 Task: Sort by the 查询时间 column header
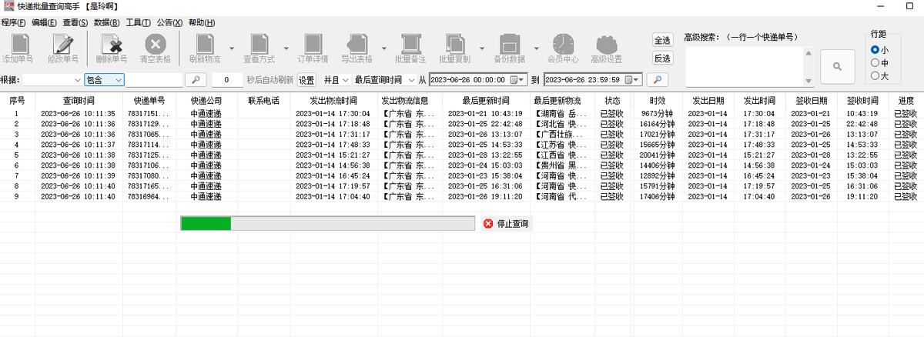click(x=79, y=101)
